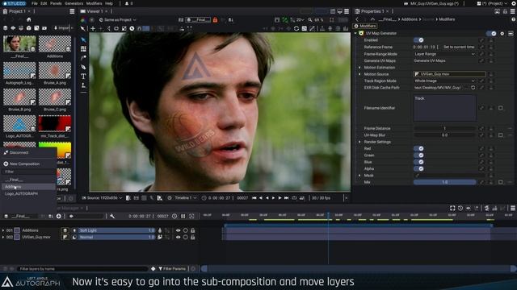The image size is (517, 290).
Task: Open the Modifiers menu
Action: tap(94, 3)
